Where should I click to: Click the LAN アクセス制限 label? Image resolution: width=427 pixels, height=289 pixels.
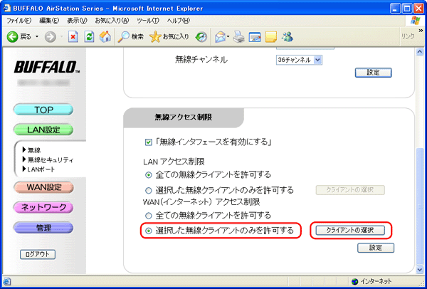click(x=174, y=162)
